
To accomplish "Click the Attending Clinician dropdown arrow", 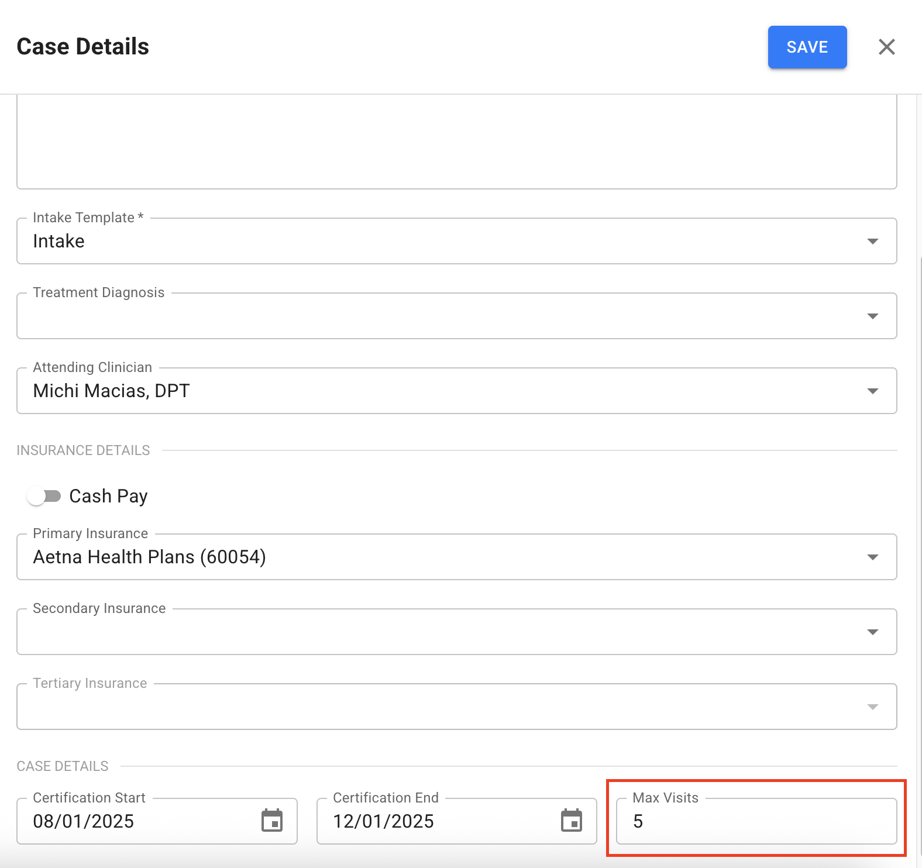I will tap(872, 391).
